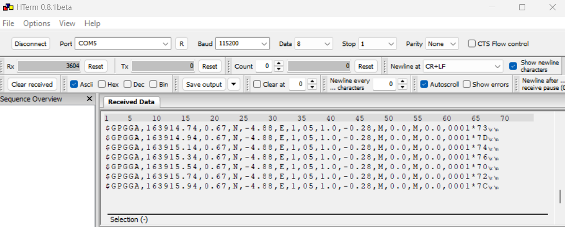Click the HTerm application icon

(x=8, y=7)
